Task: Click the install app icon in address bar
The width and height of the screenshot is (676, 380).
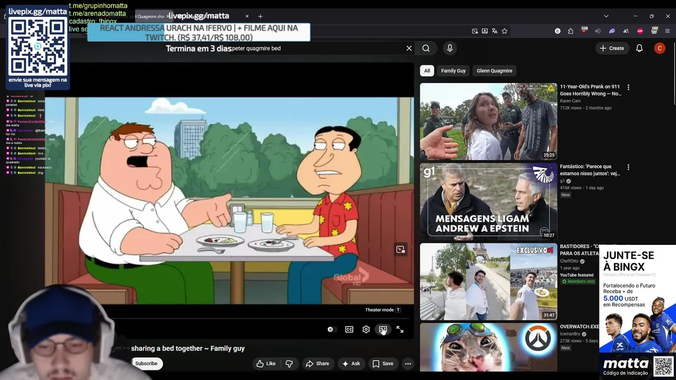Action: tap(485, 31)
